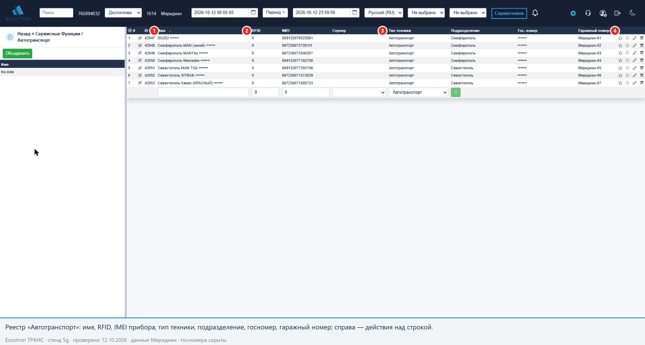Toggle dark mode with the moon icon
The width and height of the screenshot is (645, 345).
pos(632,13)
